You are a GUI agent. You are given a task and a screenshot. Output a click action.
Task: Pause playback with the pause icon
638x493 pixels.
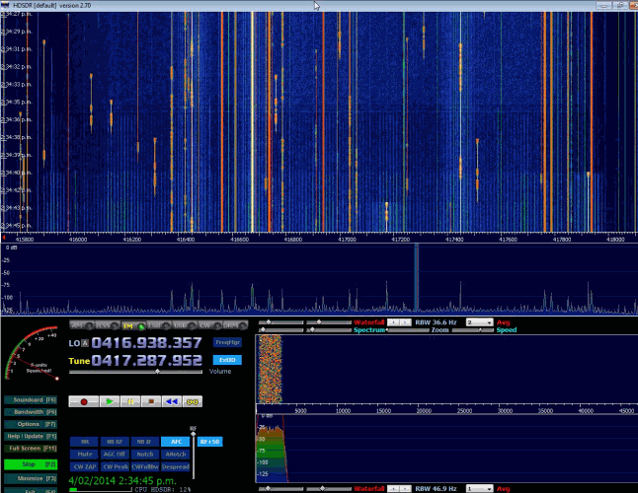coord(129,401)
